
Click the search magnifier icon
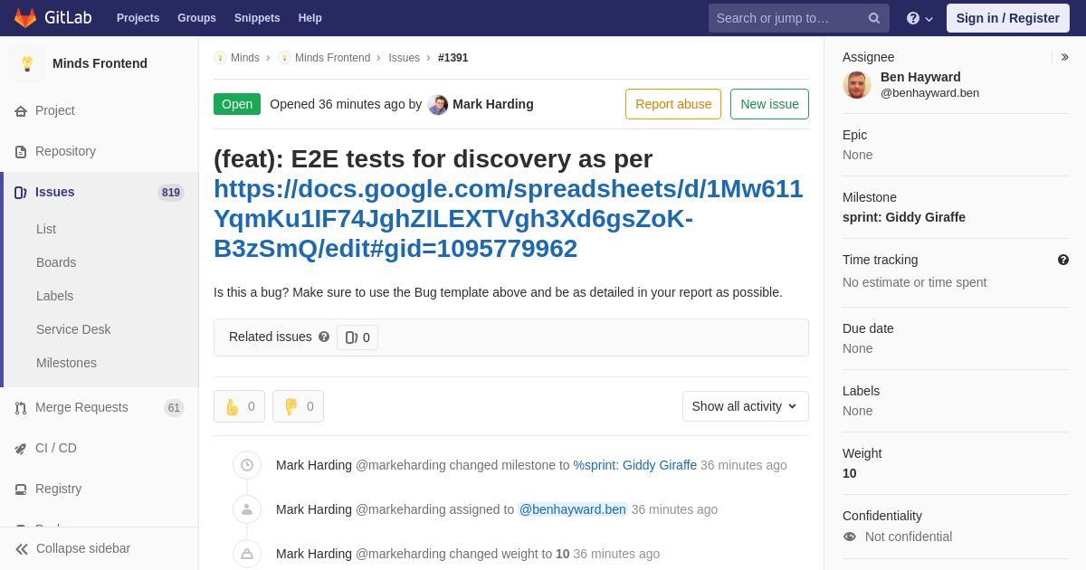click(x=873, y=18)
